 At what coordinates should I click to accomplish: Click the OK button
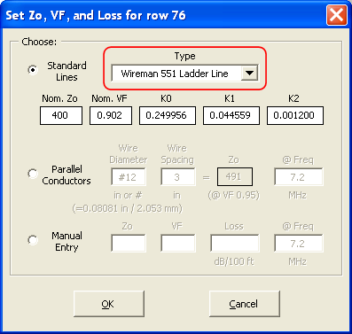[109, 304]
